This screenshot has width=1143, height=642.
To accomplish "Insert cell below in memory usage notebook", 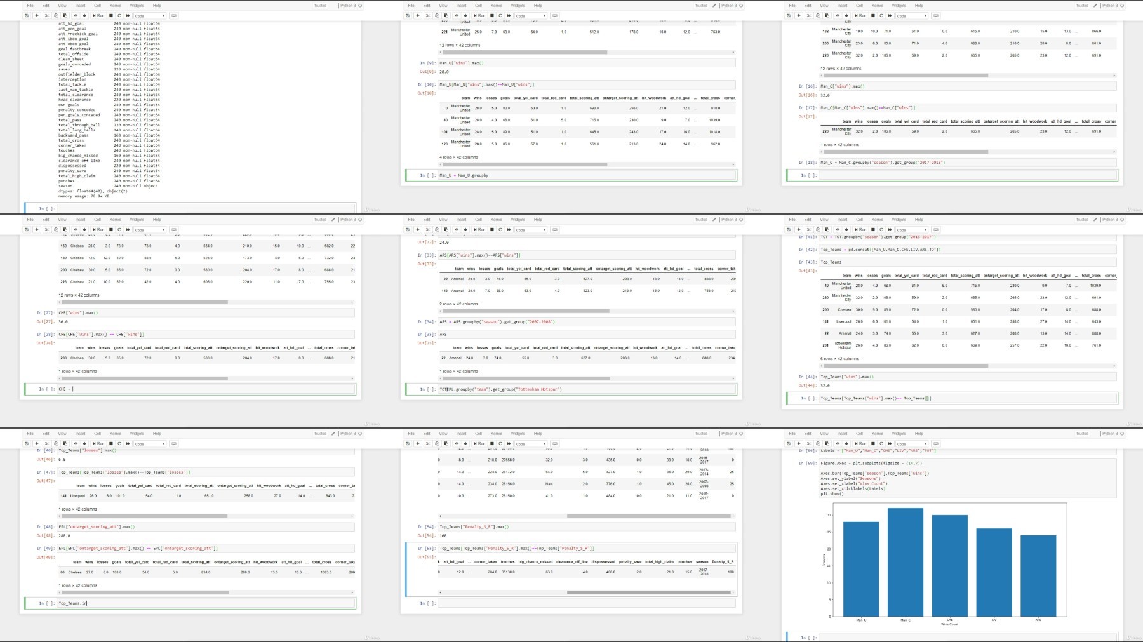I will pyautogui.click(x=36, y=15).
